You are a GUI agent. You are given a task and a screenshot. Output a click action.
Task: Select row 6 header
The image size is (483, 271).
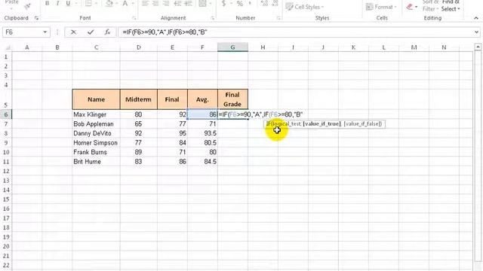click(x=6, y=114)
